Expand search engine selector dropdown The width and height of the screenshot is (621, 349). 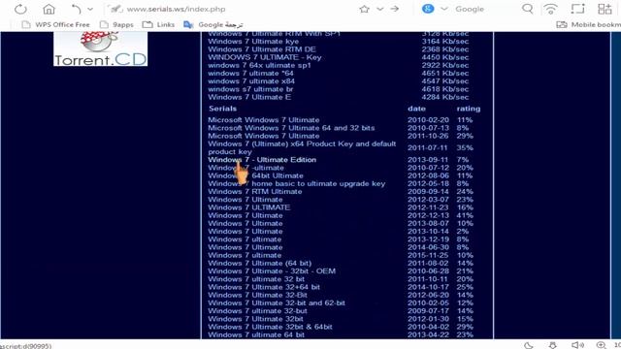[x=444, y=9]
